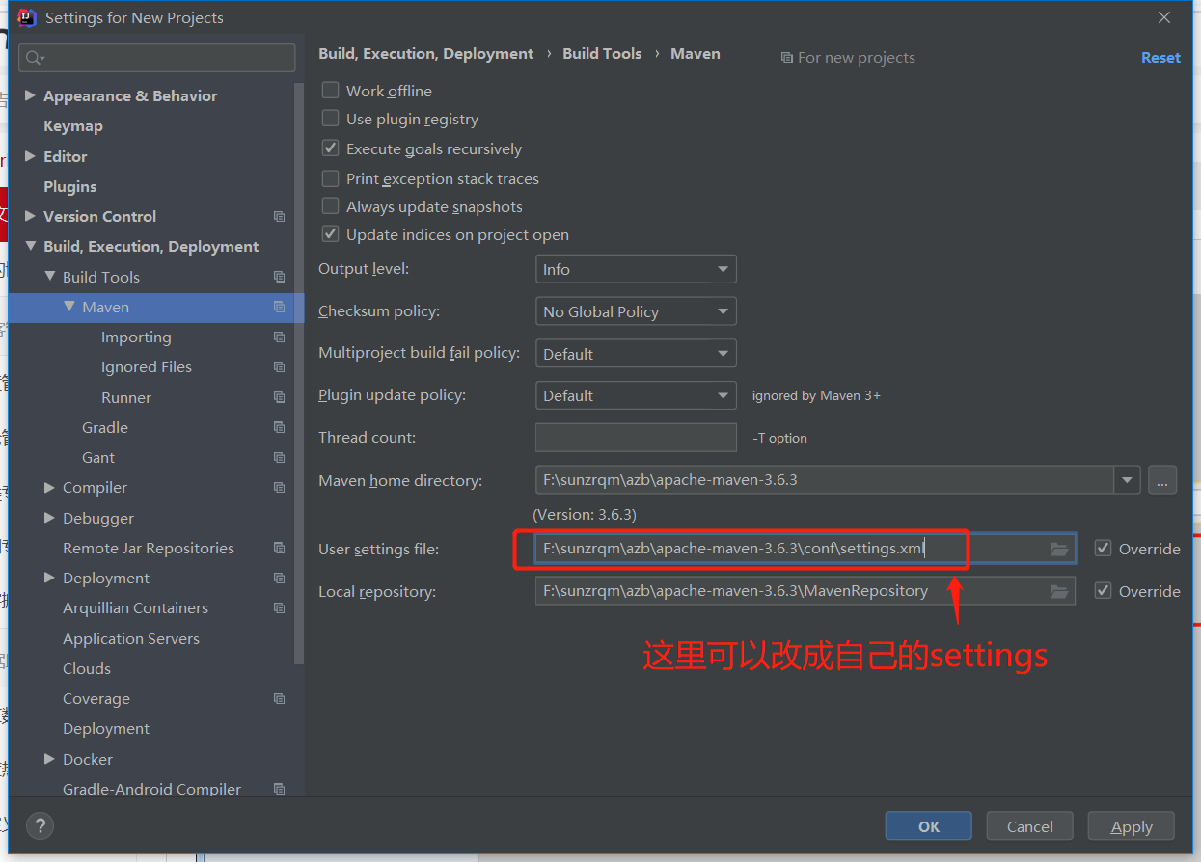Viewport: 1201px width, 862px height.
Task: Select Keymap in settings tree
Action: pos(73,126)
